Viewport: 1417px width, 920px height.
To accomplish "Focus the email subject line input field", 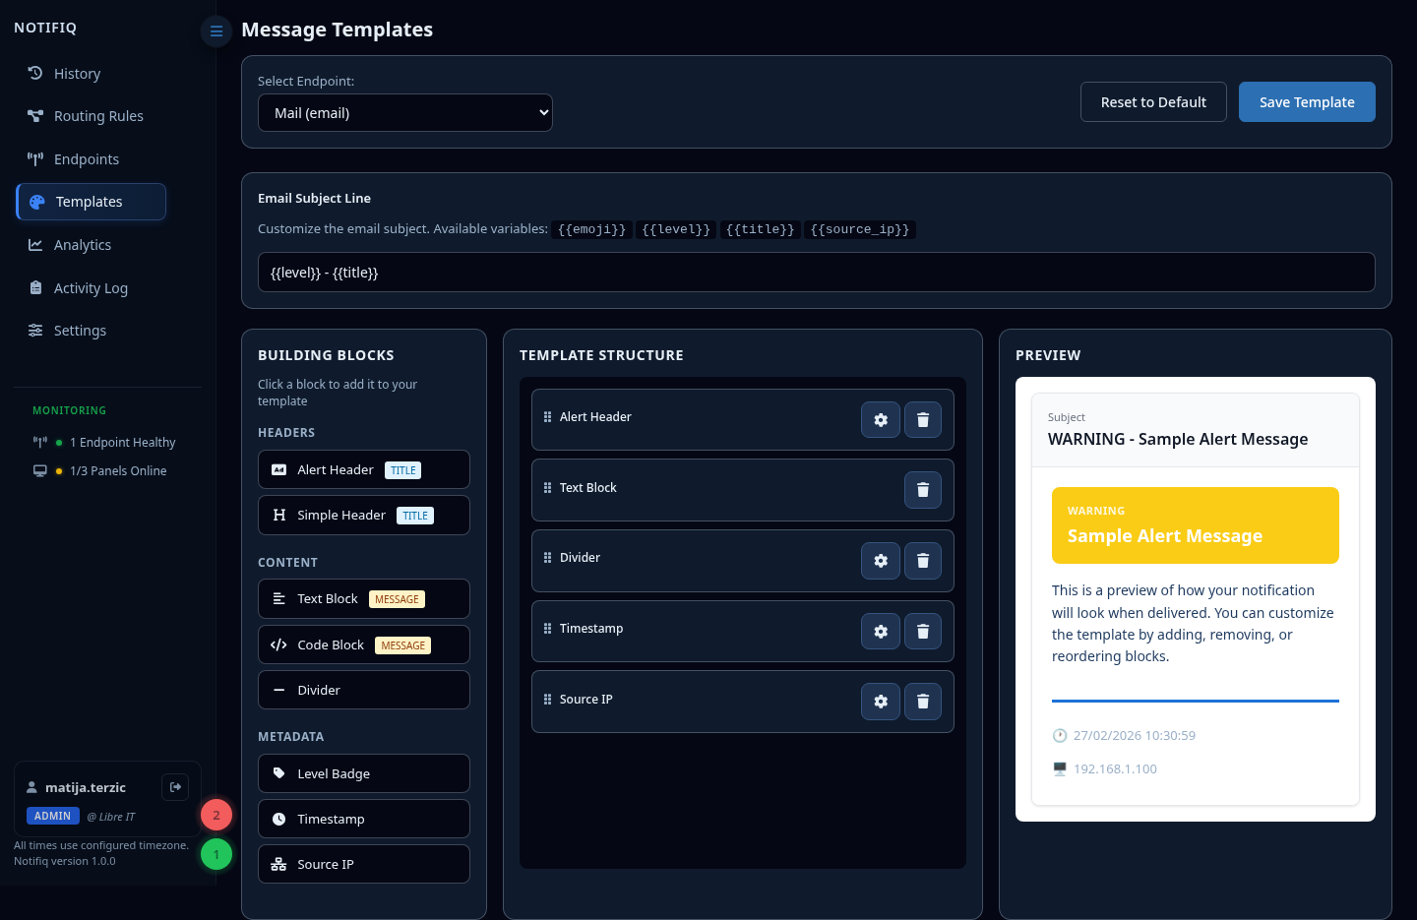I will (x=817, y=273).
